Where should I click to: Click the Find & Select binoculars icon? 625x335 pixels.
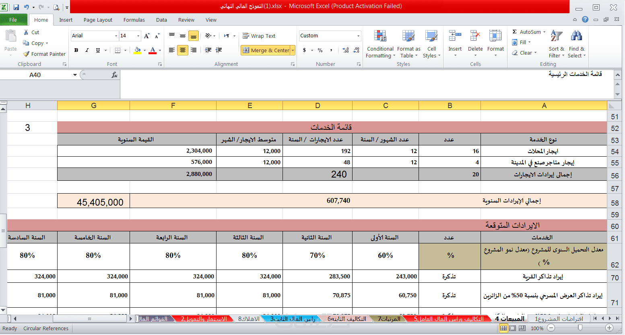click(576, 36)
